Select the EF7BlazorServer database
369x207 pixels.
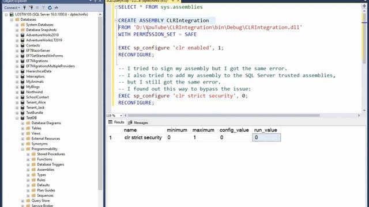point(38,51)
